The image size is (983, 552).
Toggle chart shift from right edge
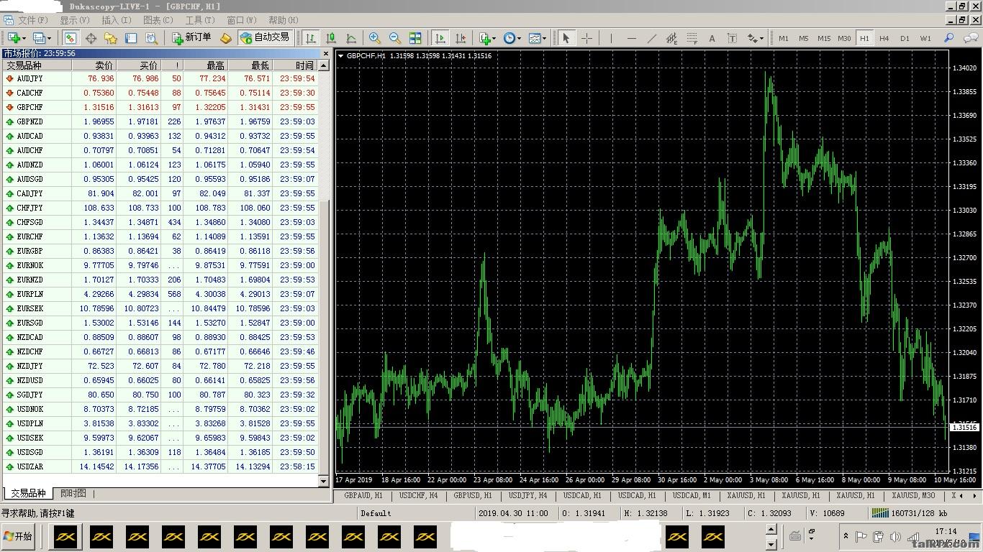(x=460, y=38)
